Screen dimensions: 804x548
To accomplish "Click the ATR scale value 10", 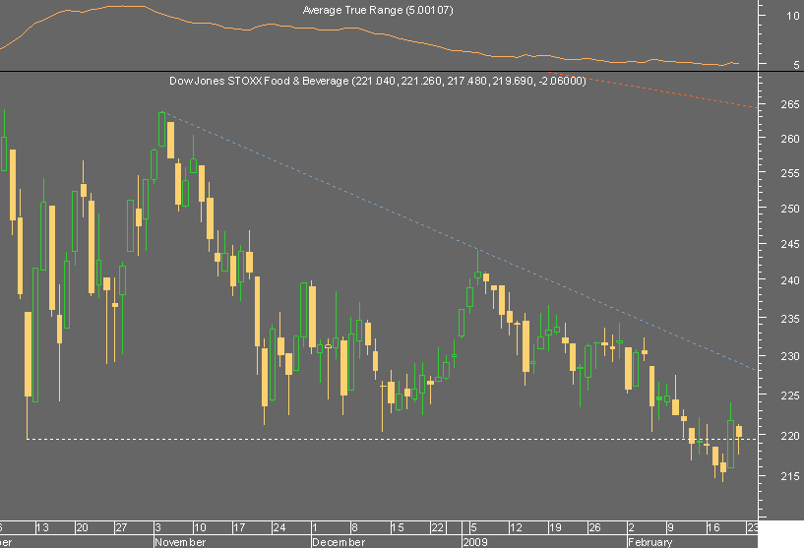I will (793, 16).
